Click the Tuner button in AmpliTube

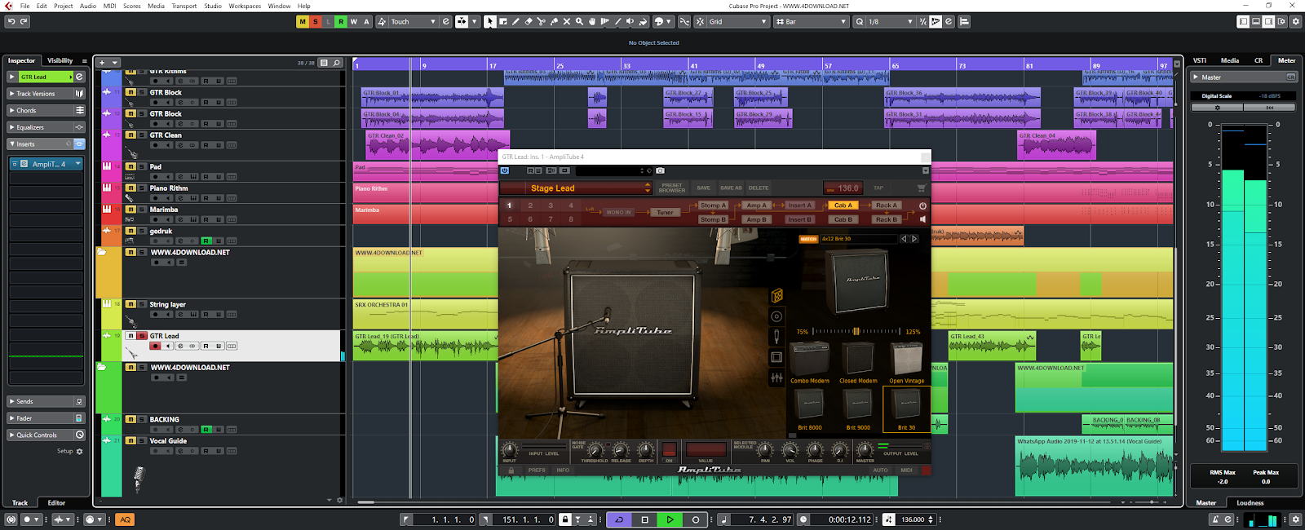pos(666,212)
